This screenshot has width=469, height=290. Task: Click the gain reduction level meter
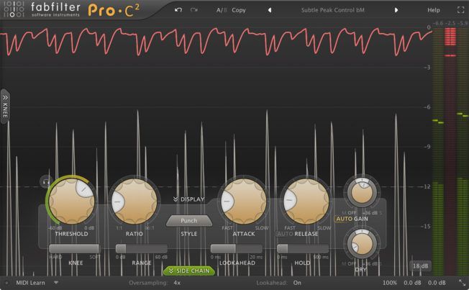(x=450, y=151)
